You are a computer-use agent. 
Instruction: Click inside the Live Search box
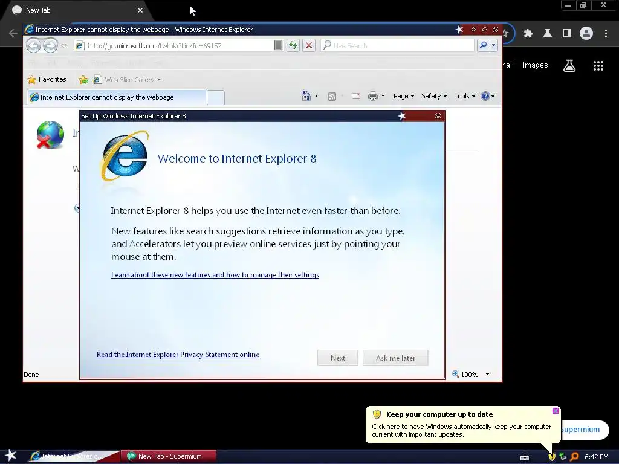pos(397,46)
